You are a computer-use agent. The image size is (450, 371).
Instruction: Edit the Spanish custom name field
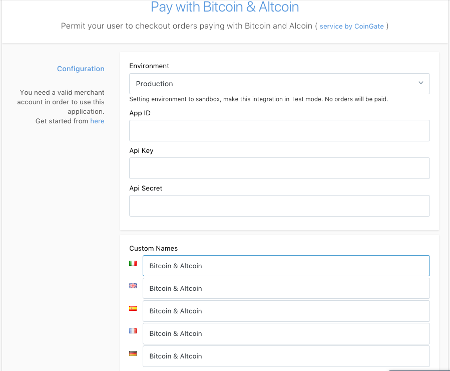(286, 311)
